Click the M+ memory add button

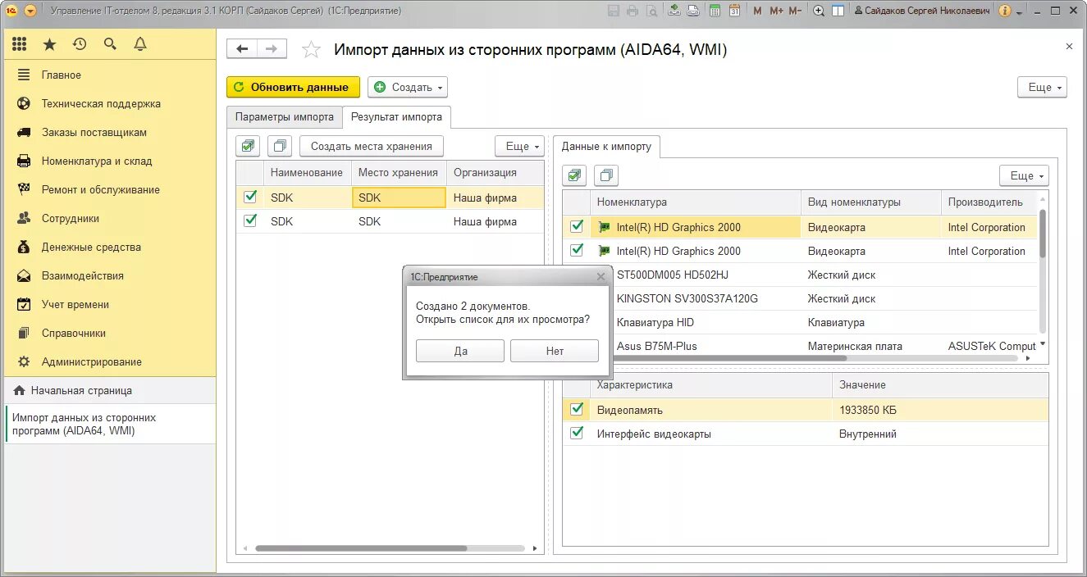click(775, 11)
